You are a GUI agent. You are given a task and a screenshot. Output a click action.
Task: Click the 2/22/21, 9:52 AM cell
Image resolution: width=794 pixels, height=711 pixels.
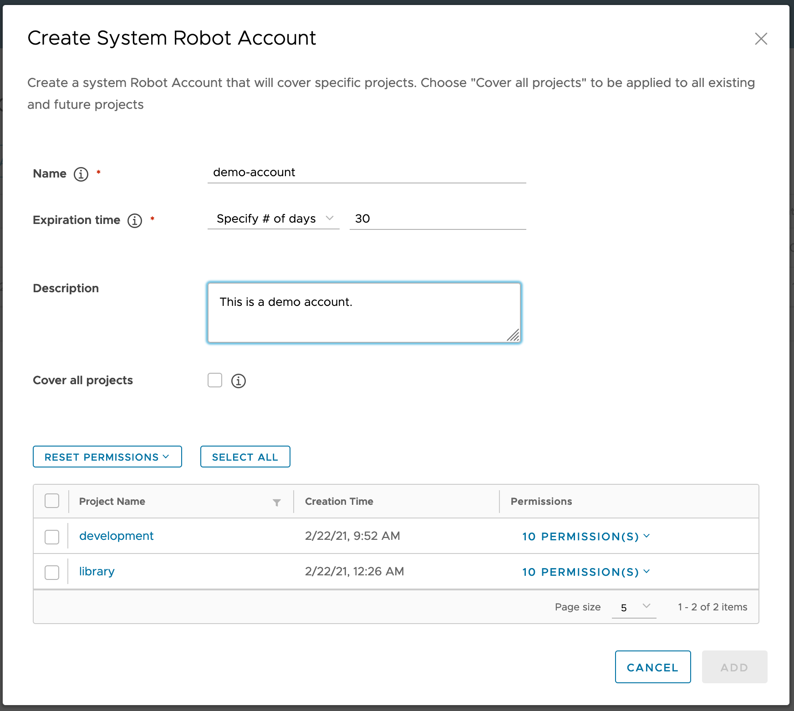point(352,536)
